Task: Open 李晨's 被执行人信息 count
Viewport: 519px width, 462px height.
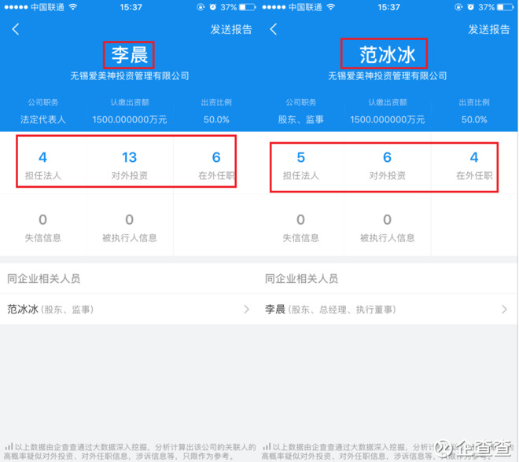Action: (x=130, y=228)
